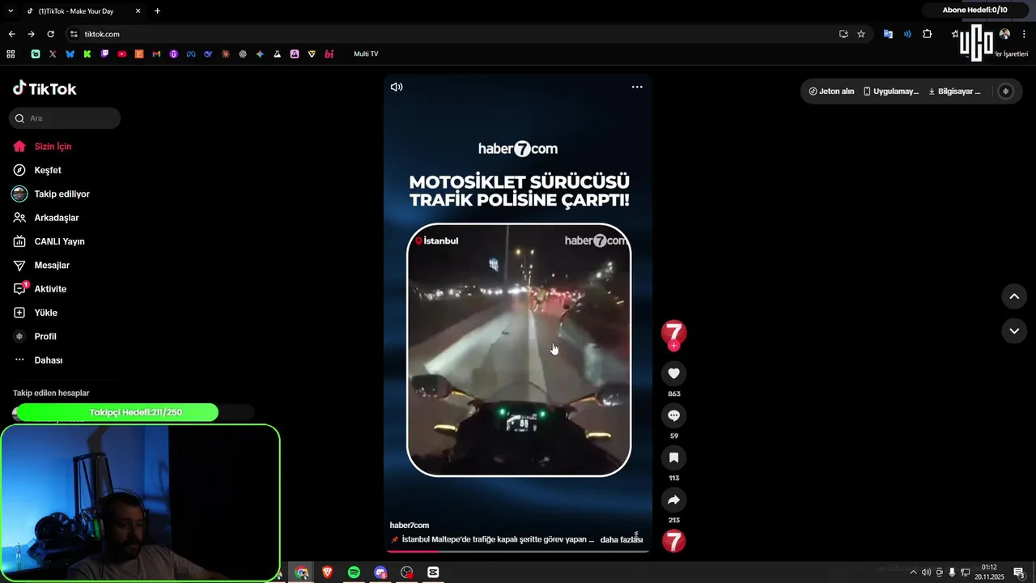
Task: Open the Multi TV bookmark
Action: (366, 54)
